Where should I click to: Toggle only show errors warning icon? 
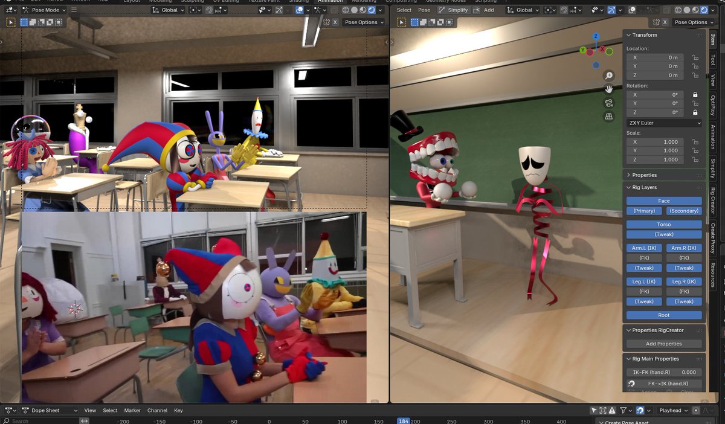click(x=612, y=411)
